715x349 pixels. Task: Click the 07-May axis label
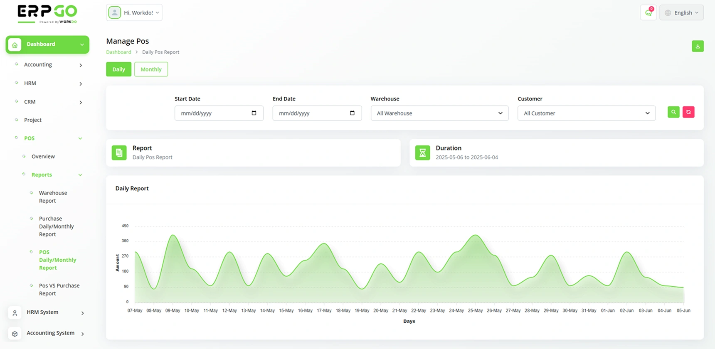pyautogui.click(x=135, y=310)
